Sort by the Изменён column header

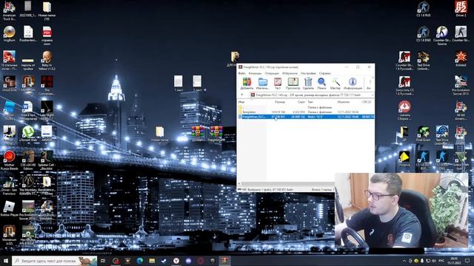(x=344, y=102)
